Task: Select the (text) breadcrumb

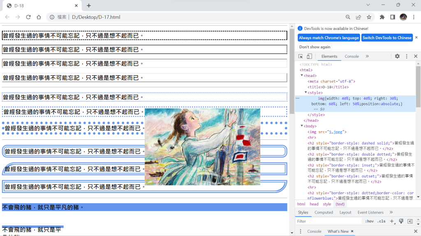Action: coord(340,204)
